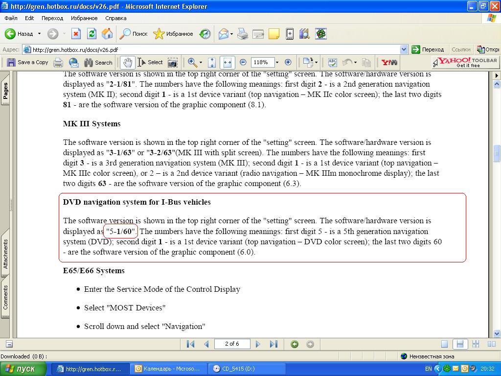Screen dimensions: 501x376
Task: Open the пуск Start button
Action: point(23,369)
